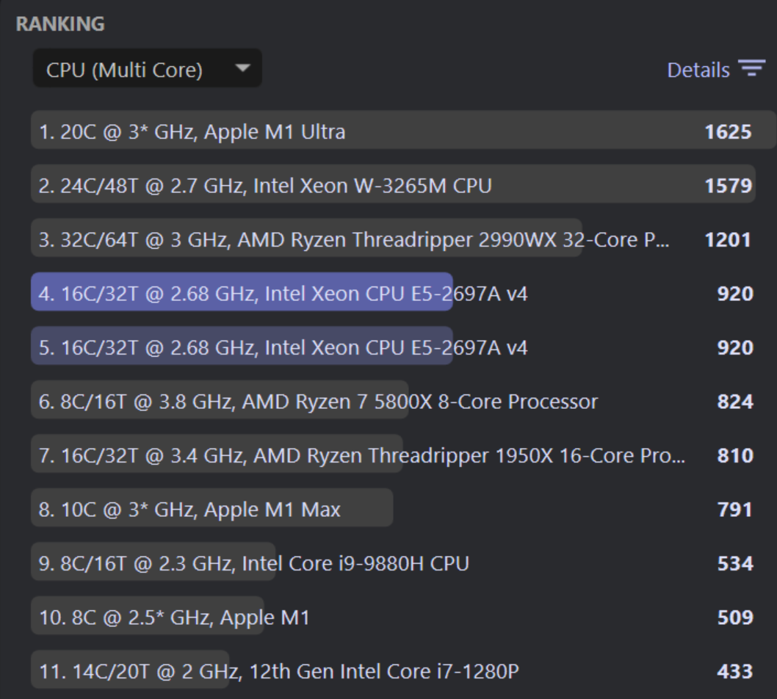Screen dimensions: 777x699
Task: Click the 5th-place Xeon E5-2697A v4 row
Action: tap(394, 346)
